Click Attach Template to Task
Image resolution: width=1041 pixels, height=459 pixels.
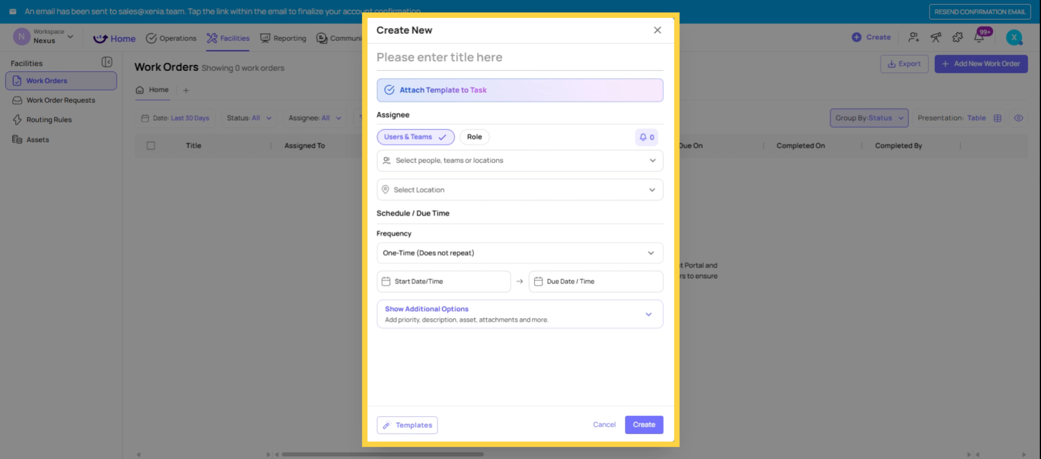(x=519, y=90)
